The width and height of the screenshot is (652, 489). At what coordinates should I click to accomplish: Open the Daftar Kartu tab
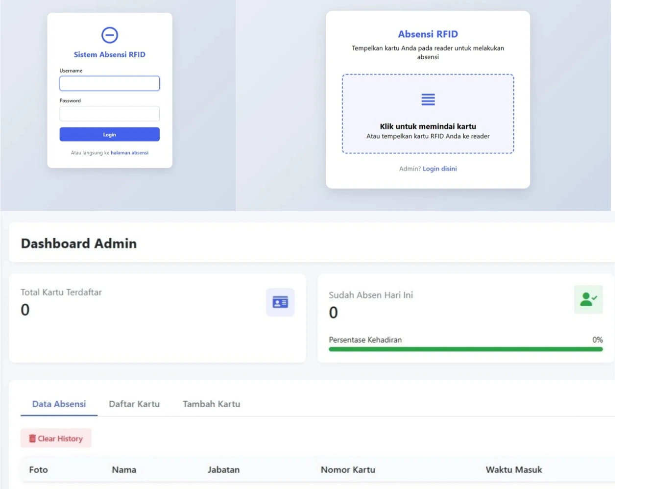(134, 404)
